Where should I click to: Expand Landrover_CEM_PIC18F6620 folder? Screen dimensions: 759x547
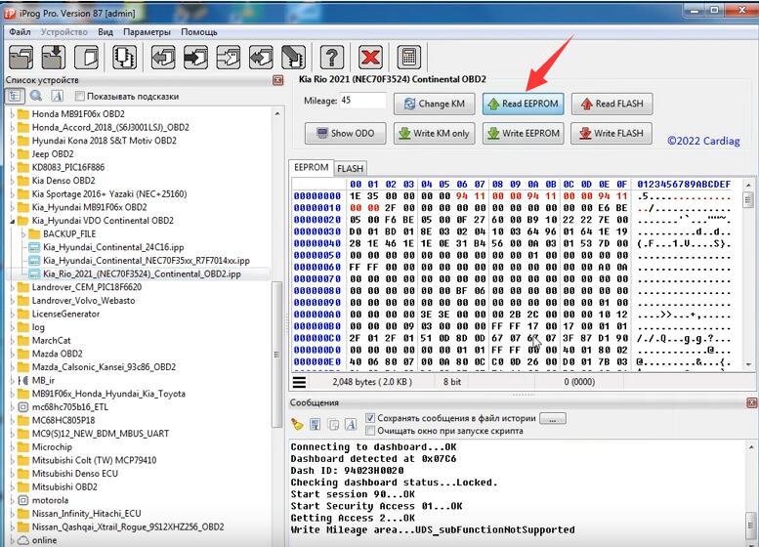coord(12,287)
